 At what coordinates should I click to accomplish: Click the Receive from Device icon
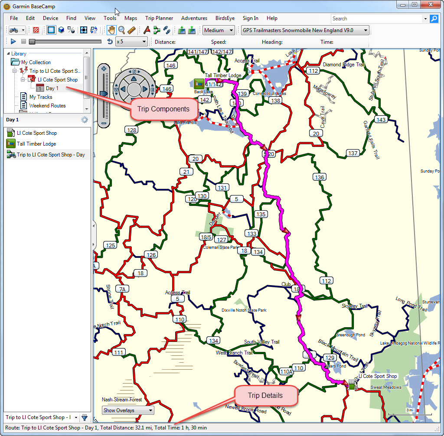coord(192,30)
